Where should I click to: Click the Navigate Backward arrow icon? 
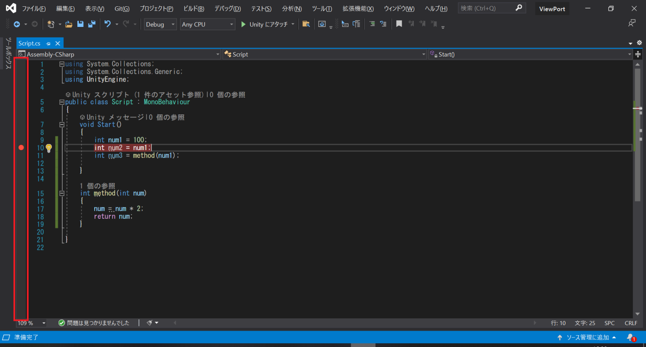tap(17, 24)
